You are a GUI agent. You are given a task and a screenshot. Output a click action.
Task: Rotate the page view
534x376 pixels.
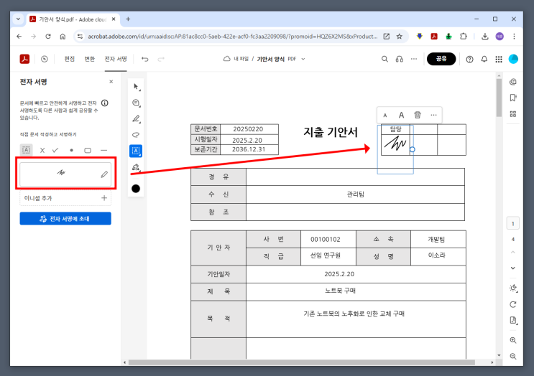click(513, 304)
